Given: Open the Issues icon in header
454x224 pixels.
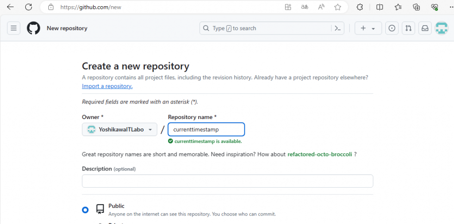Looking at the screenshot, I should [391, 28].
